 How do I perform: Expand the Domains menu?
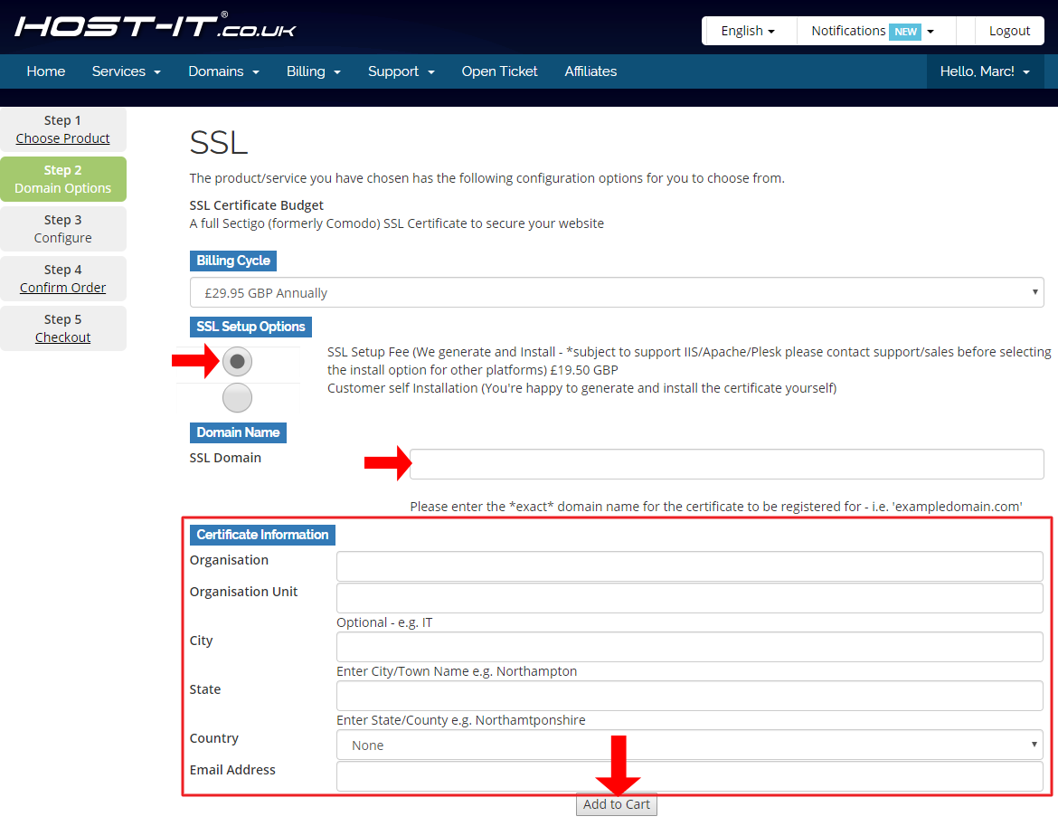tap(224, 71)
